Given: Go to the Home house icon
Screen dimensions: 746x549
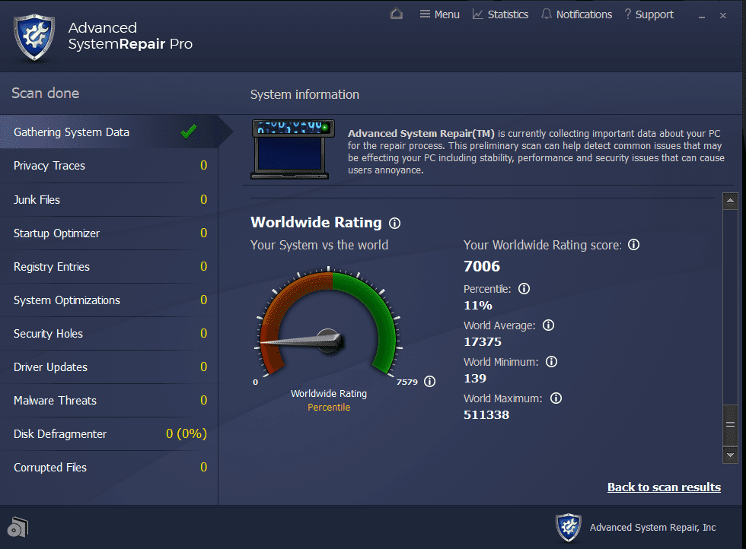Looking at the screenshot, I should (x=397, y=14).
